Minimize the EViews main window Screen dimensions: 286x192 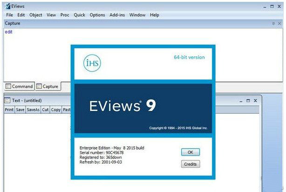point(265,7)
